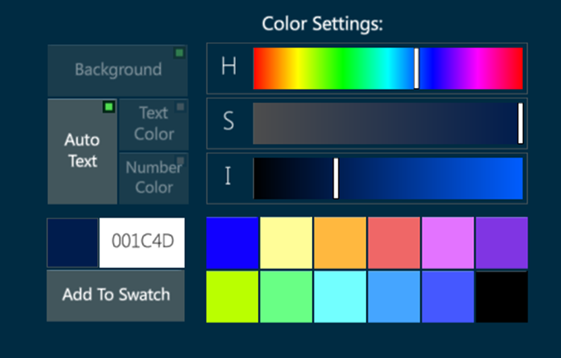Pick the pale yellow swatch
This screenshot has width=561, height=358.
pyautogui.click(x=286, y=243)
